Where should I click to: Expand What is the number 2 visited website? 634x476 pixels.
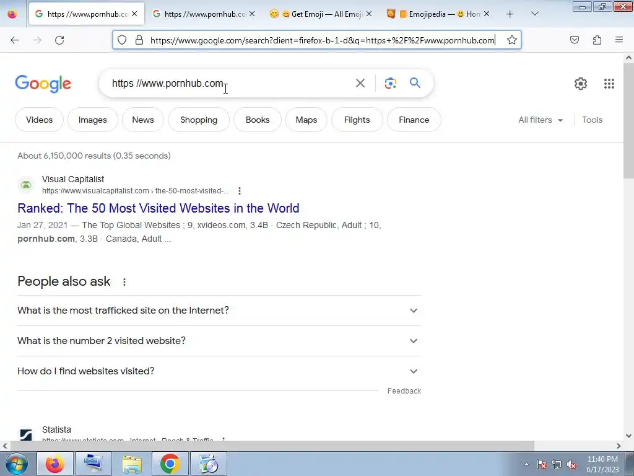tap(219, 341)
